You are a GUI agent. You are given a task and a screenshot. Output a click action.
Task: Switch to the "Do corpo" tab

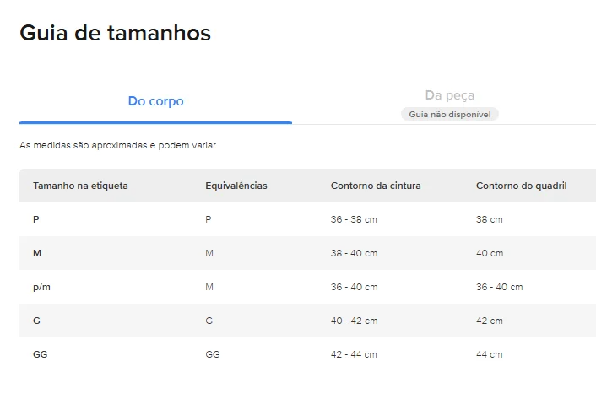pos(155,101)
